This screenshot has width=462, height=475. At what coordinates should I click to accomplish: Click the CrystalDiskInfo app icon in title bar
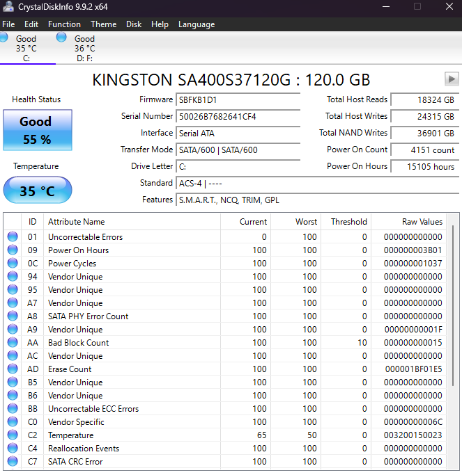8,7
